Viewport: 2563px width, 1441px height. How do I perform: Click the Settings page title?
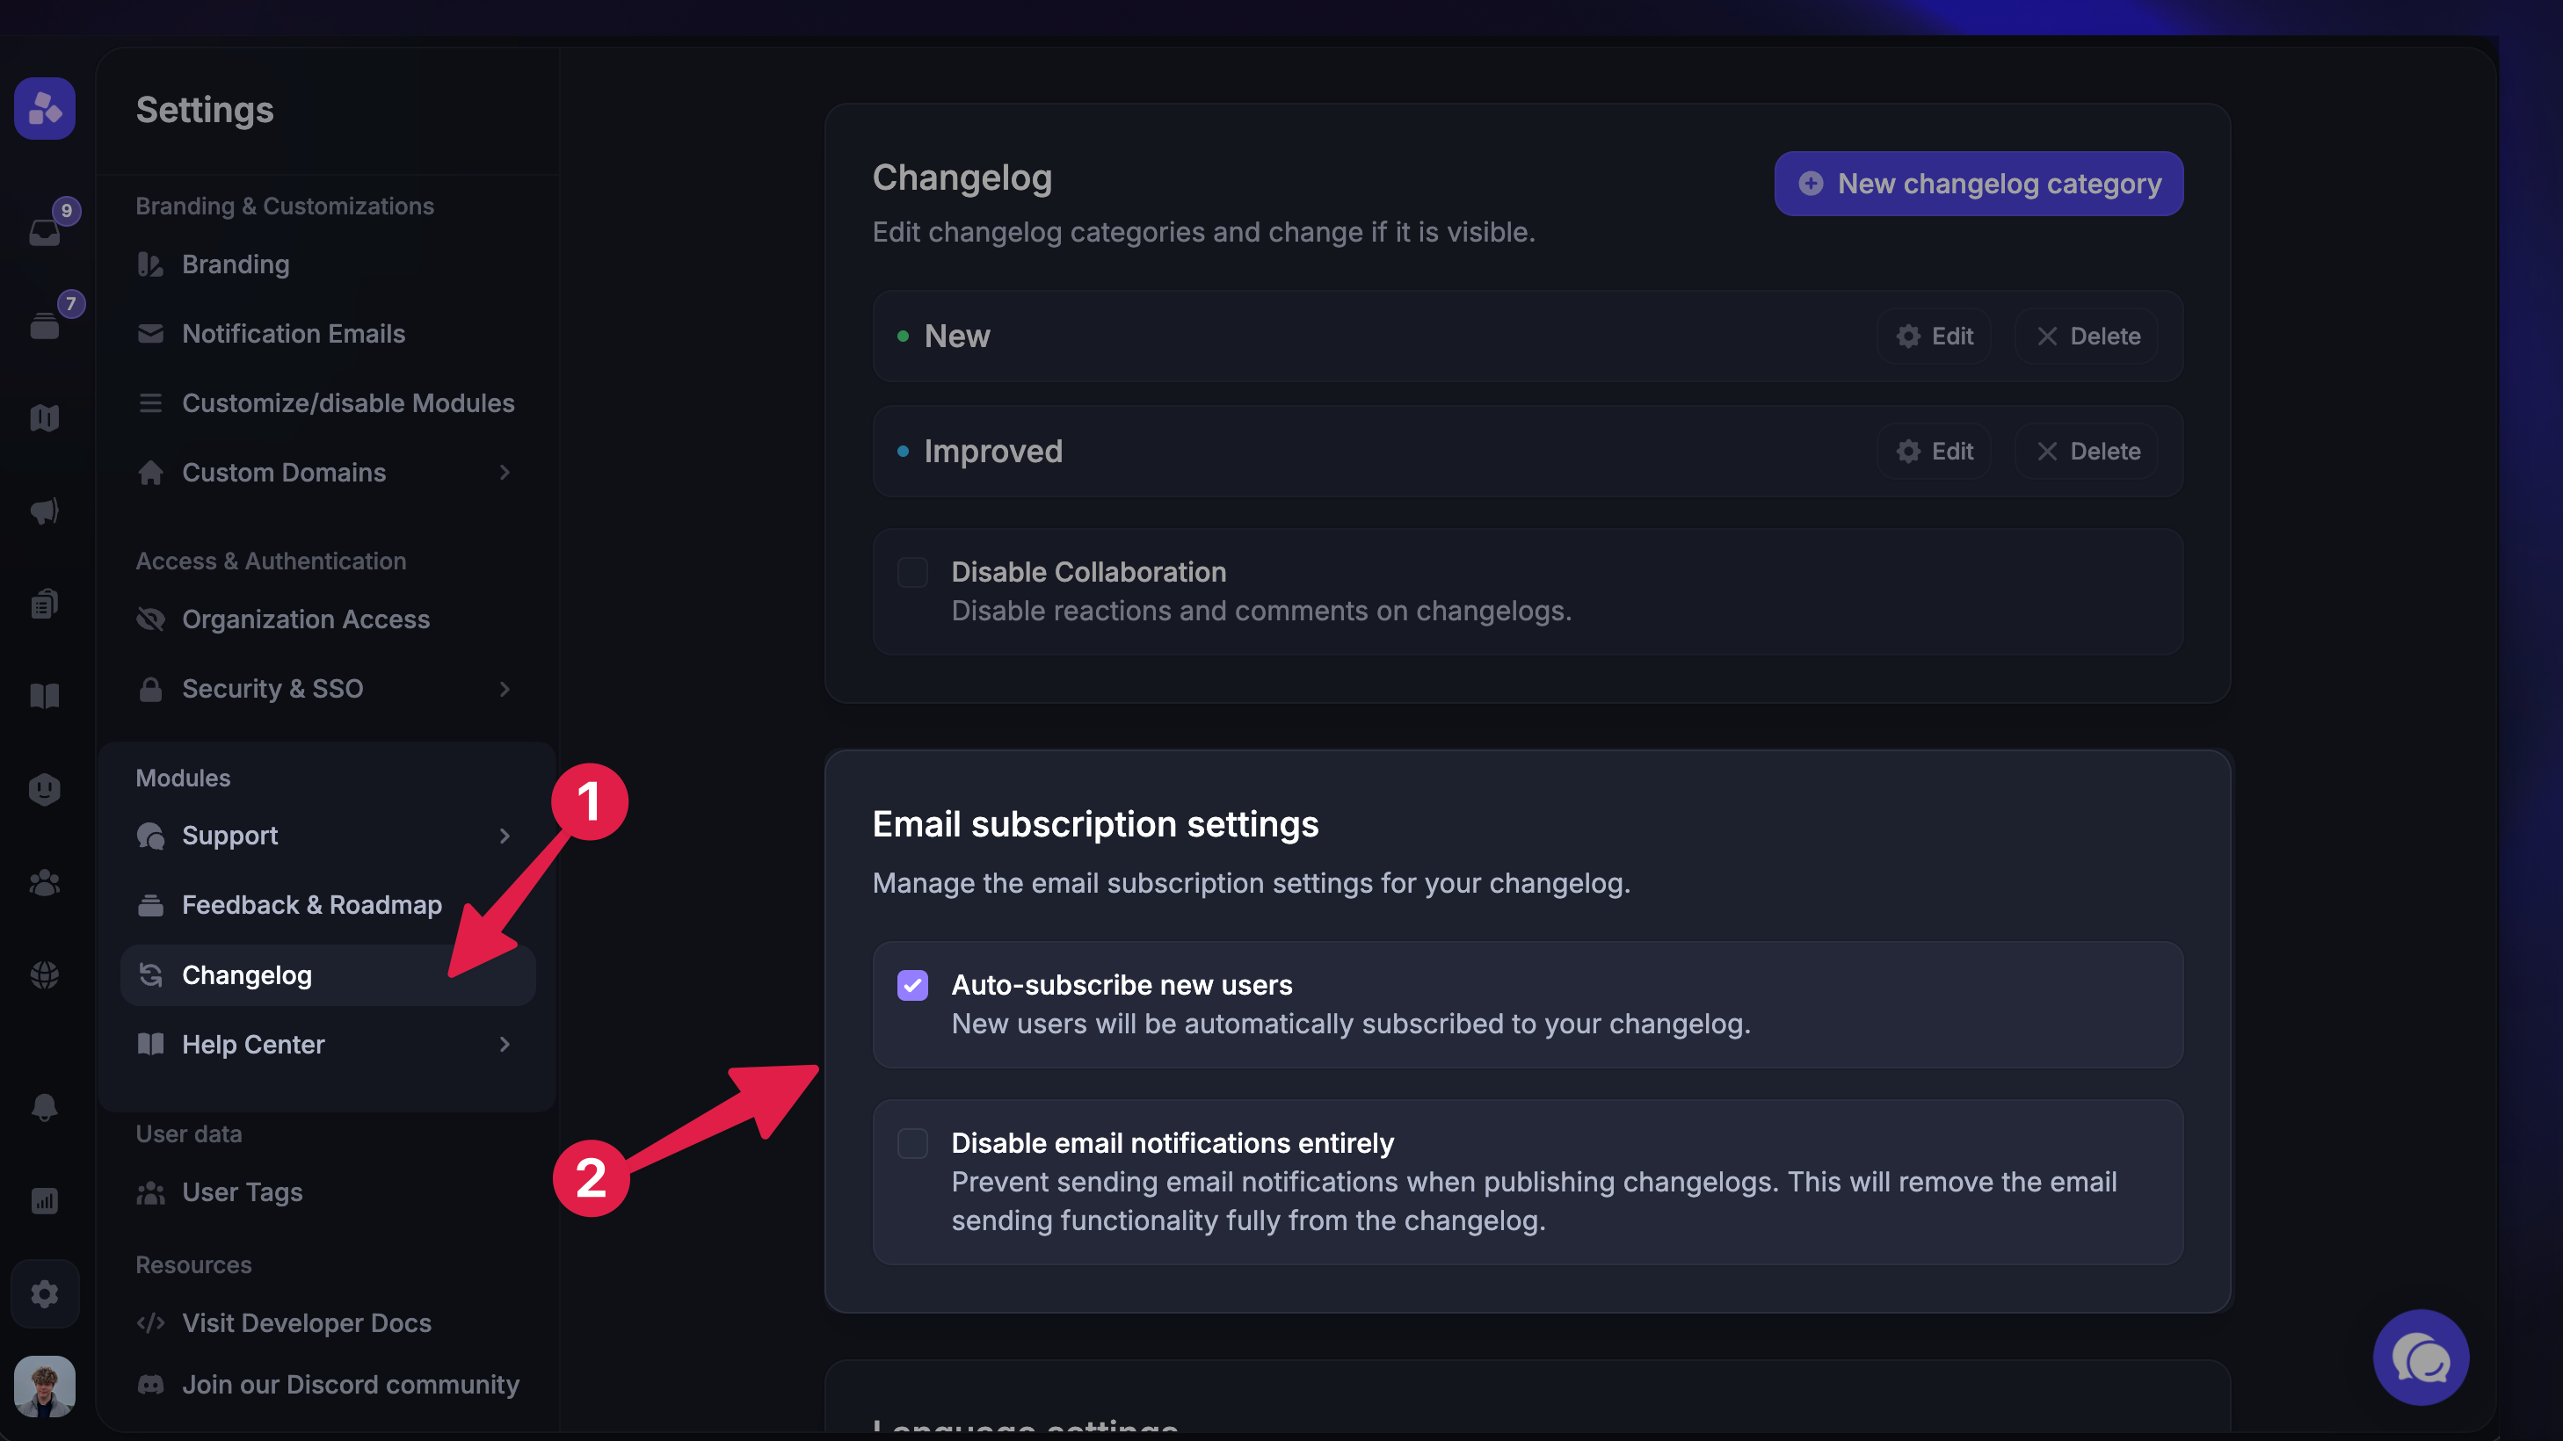[205, 109]
